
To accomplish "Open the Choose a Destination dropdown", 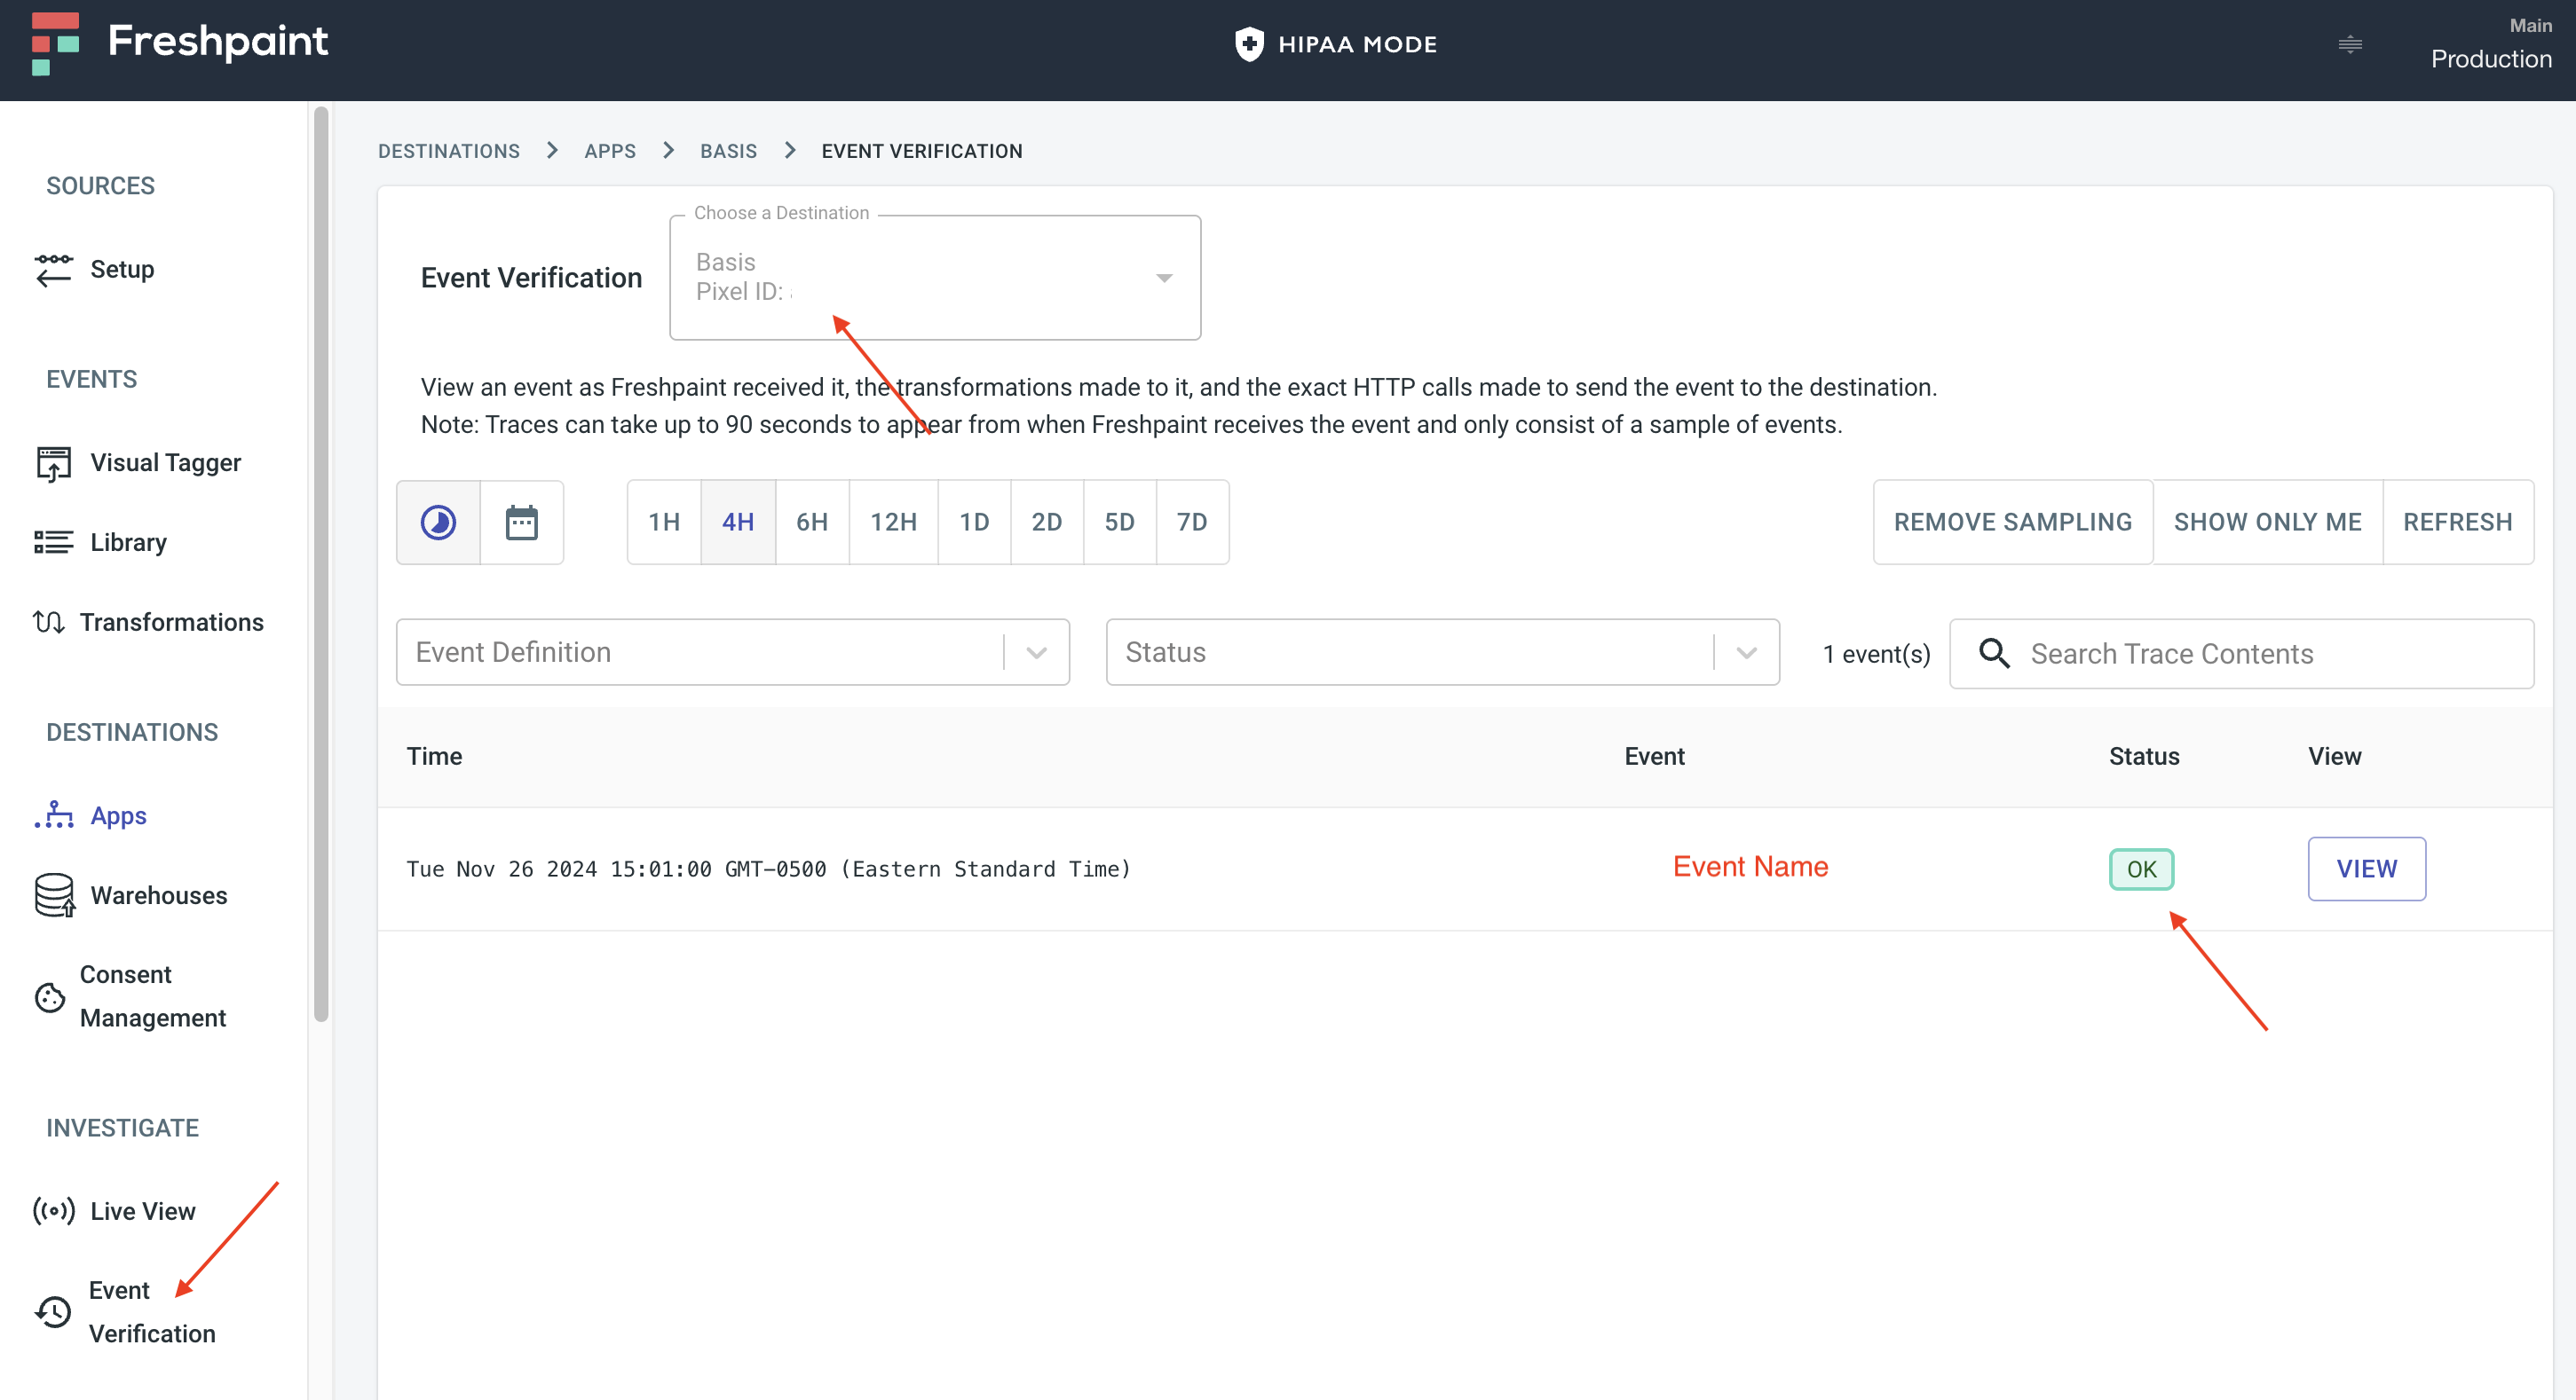I will tap(935, 278).
